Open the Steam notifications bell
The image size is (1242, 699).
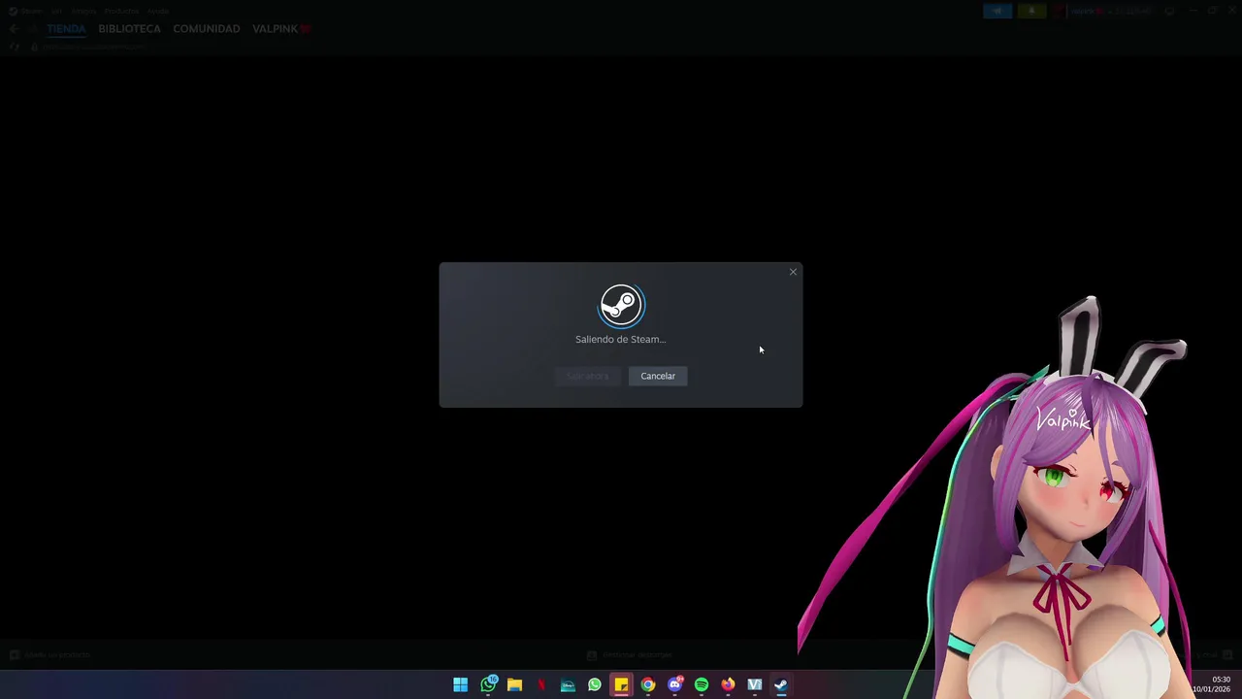click(x=1031, y=11)
